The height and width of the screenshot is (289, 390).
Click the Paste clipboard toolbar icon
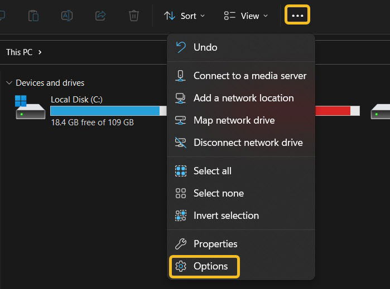click(x=33, y=16)
